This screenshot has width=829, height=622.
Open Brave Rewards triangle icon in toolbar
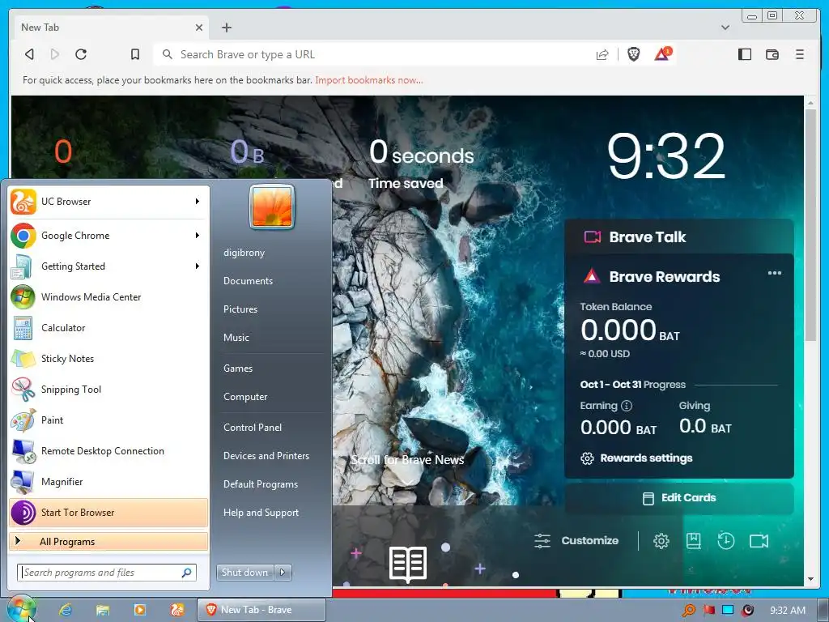coord(662,54)
